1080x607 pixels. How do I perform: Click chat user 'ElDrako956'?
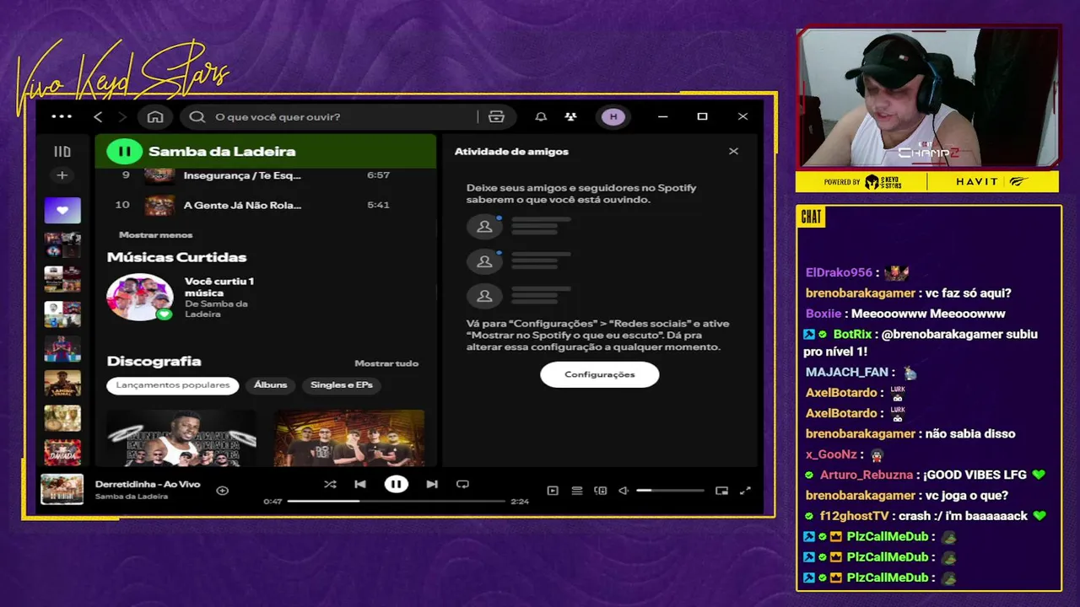click(x=839, y=273)
